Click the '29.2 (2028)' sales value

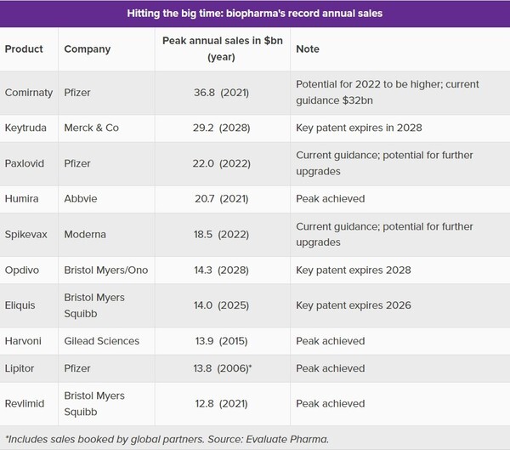pyautogui.click(x=222, y=128)
